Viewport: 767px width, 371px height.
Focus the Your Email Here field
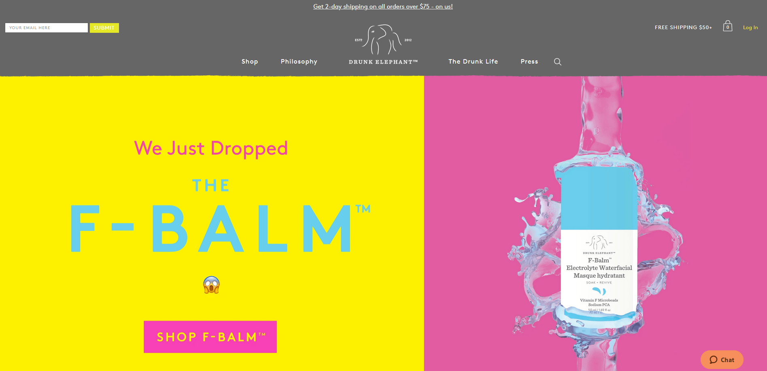(47, 28)
